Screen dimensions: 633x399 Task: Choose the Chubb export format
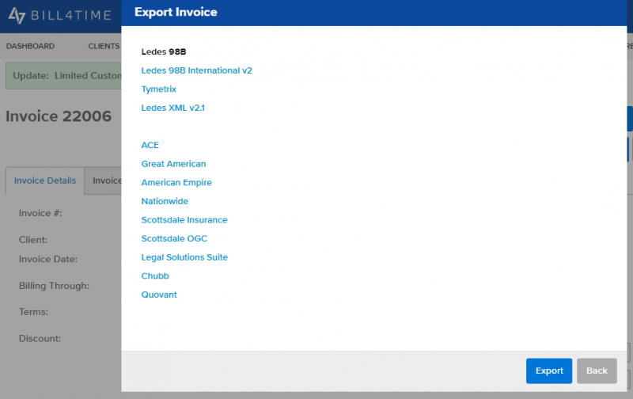[155, 275]
